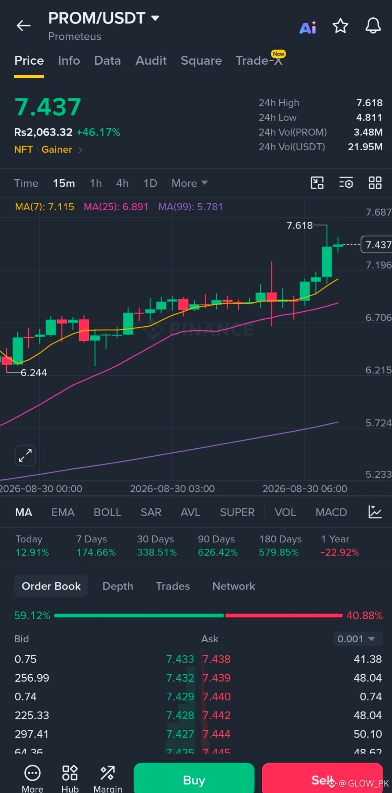
Task: Switch to the Network tab
Action: (233, 586)
